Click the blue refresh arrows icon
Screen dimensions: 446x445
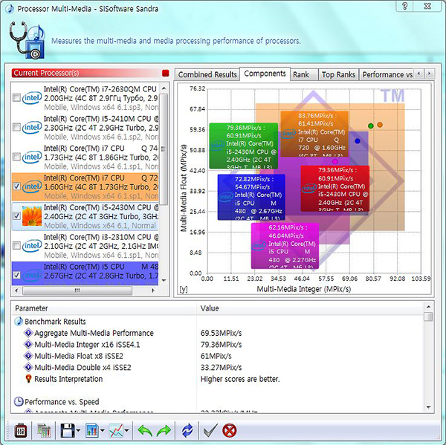pyautogui.click(x=187, y=431)
